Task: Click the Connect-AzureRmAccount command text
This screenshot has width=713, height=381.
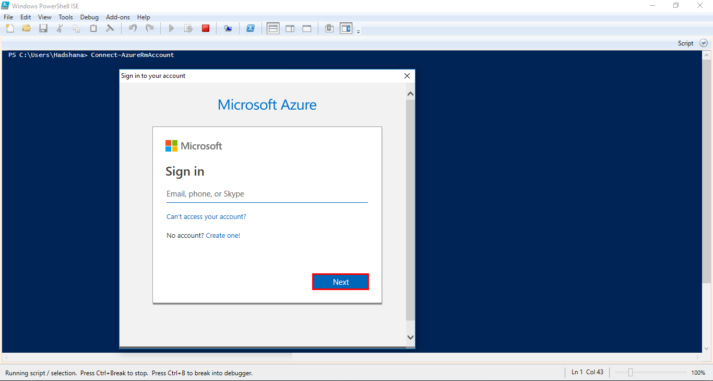Action: click(x=133, y=55)
